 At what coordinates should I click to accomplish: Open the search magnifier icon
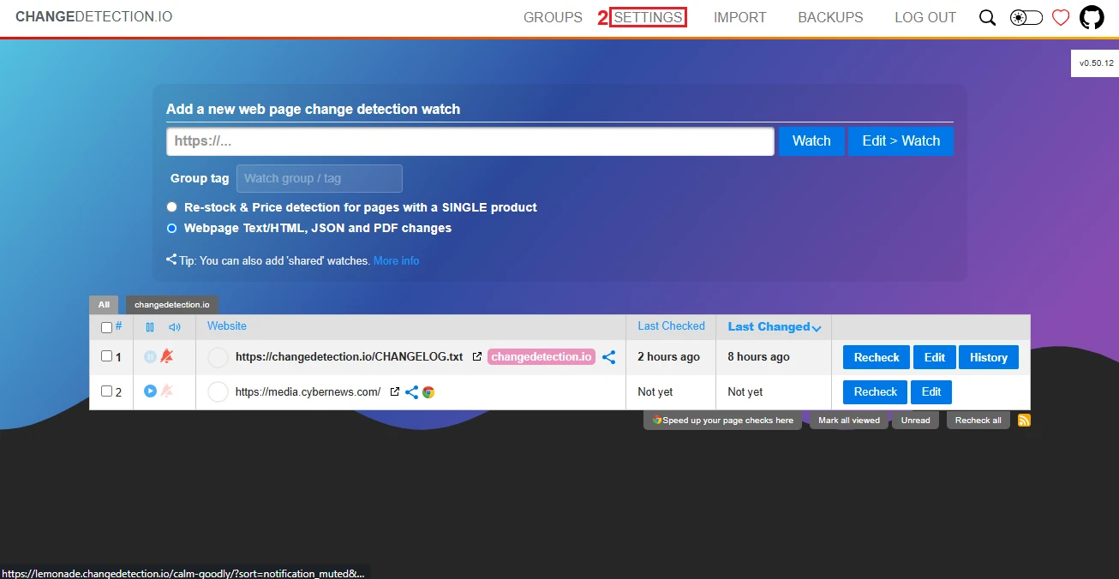[987, 18]
